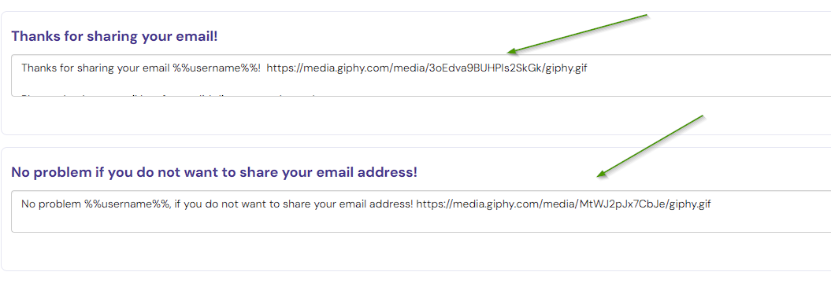Click the lower green arrow annotation
Viewport: 831px width, 283px height.
[650, 145]
